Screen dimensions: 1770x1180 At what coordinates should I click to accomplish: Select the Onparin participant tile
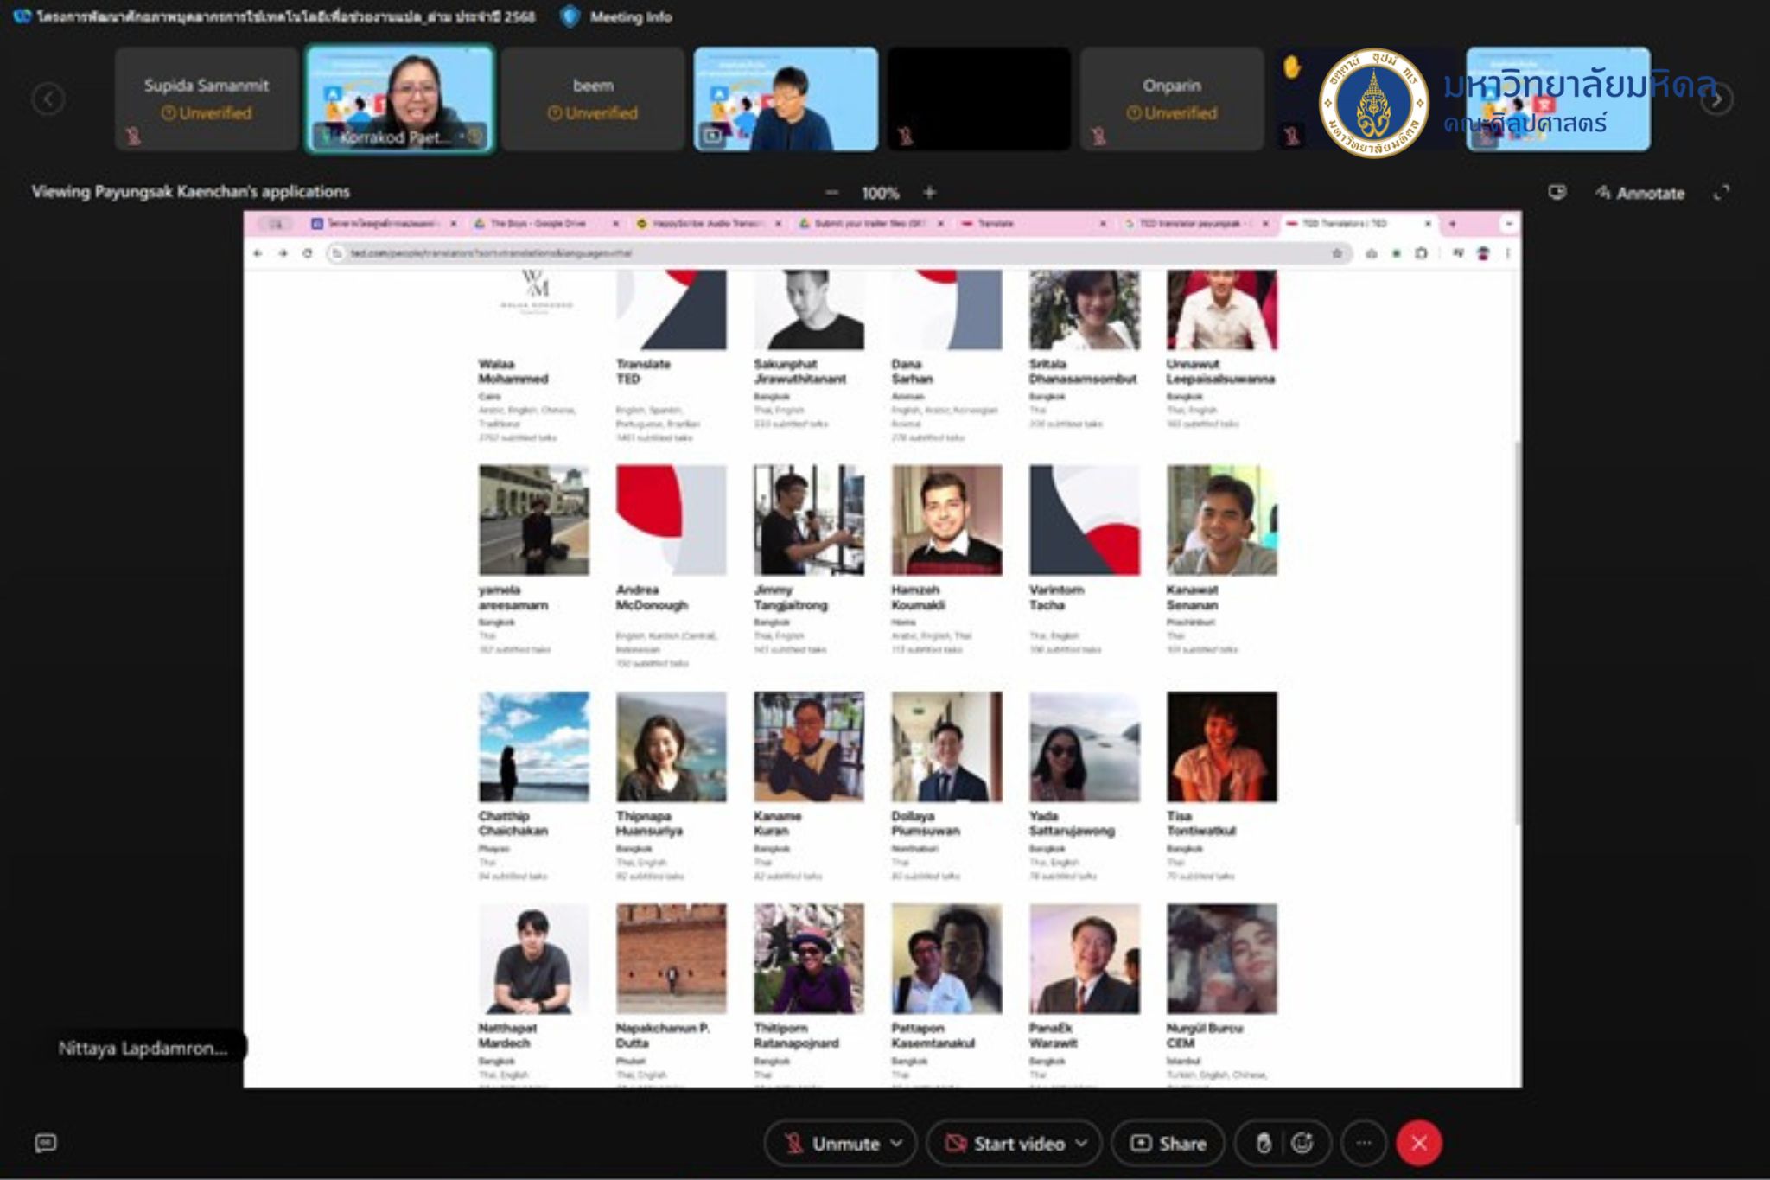coord(1172,99)
